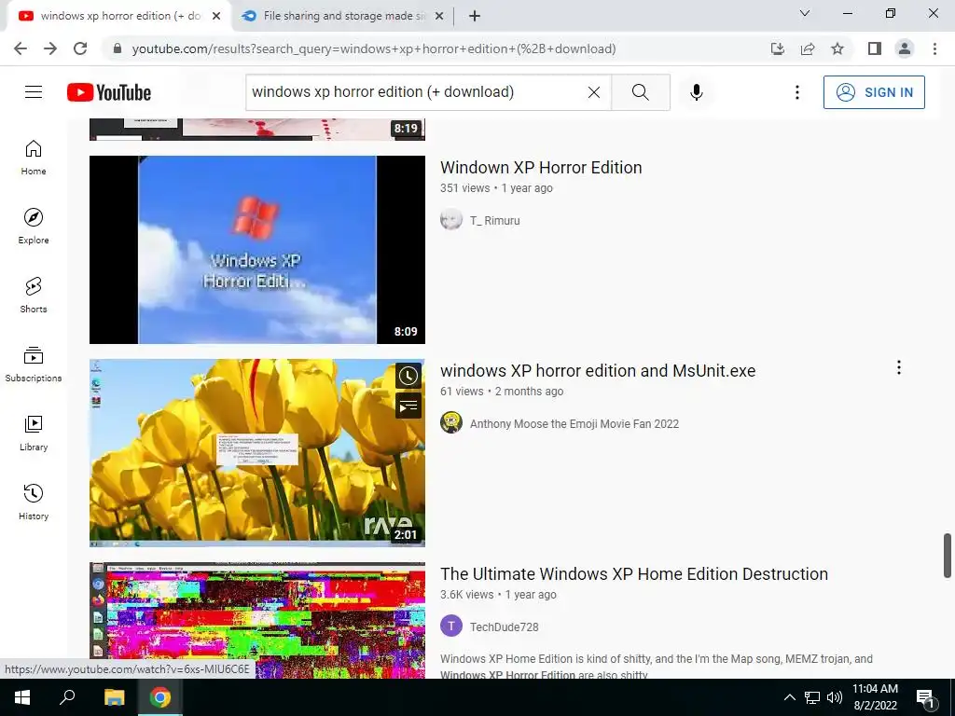Run search with the magnifier button
Image resolution: width=955 pixels, height=716 pixels.
click(x=640, y=92)
